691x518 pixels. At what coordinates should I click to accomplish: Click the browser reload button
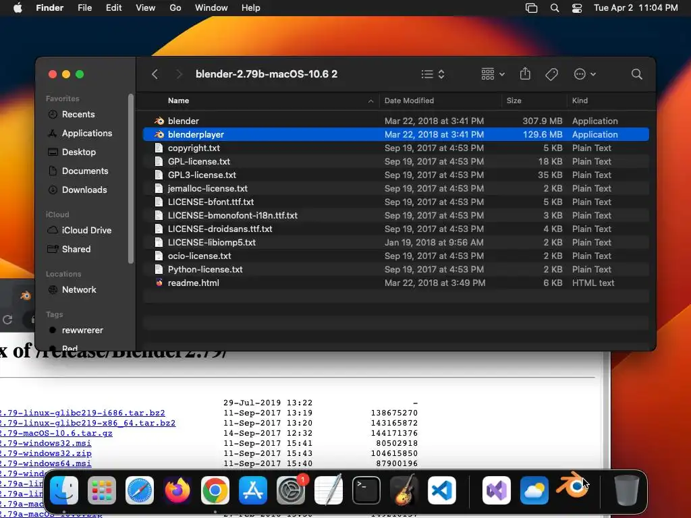[7, 320]
